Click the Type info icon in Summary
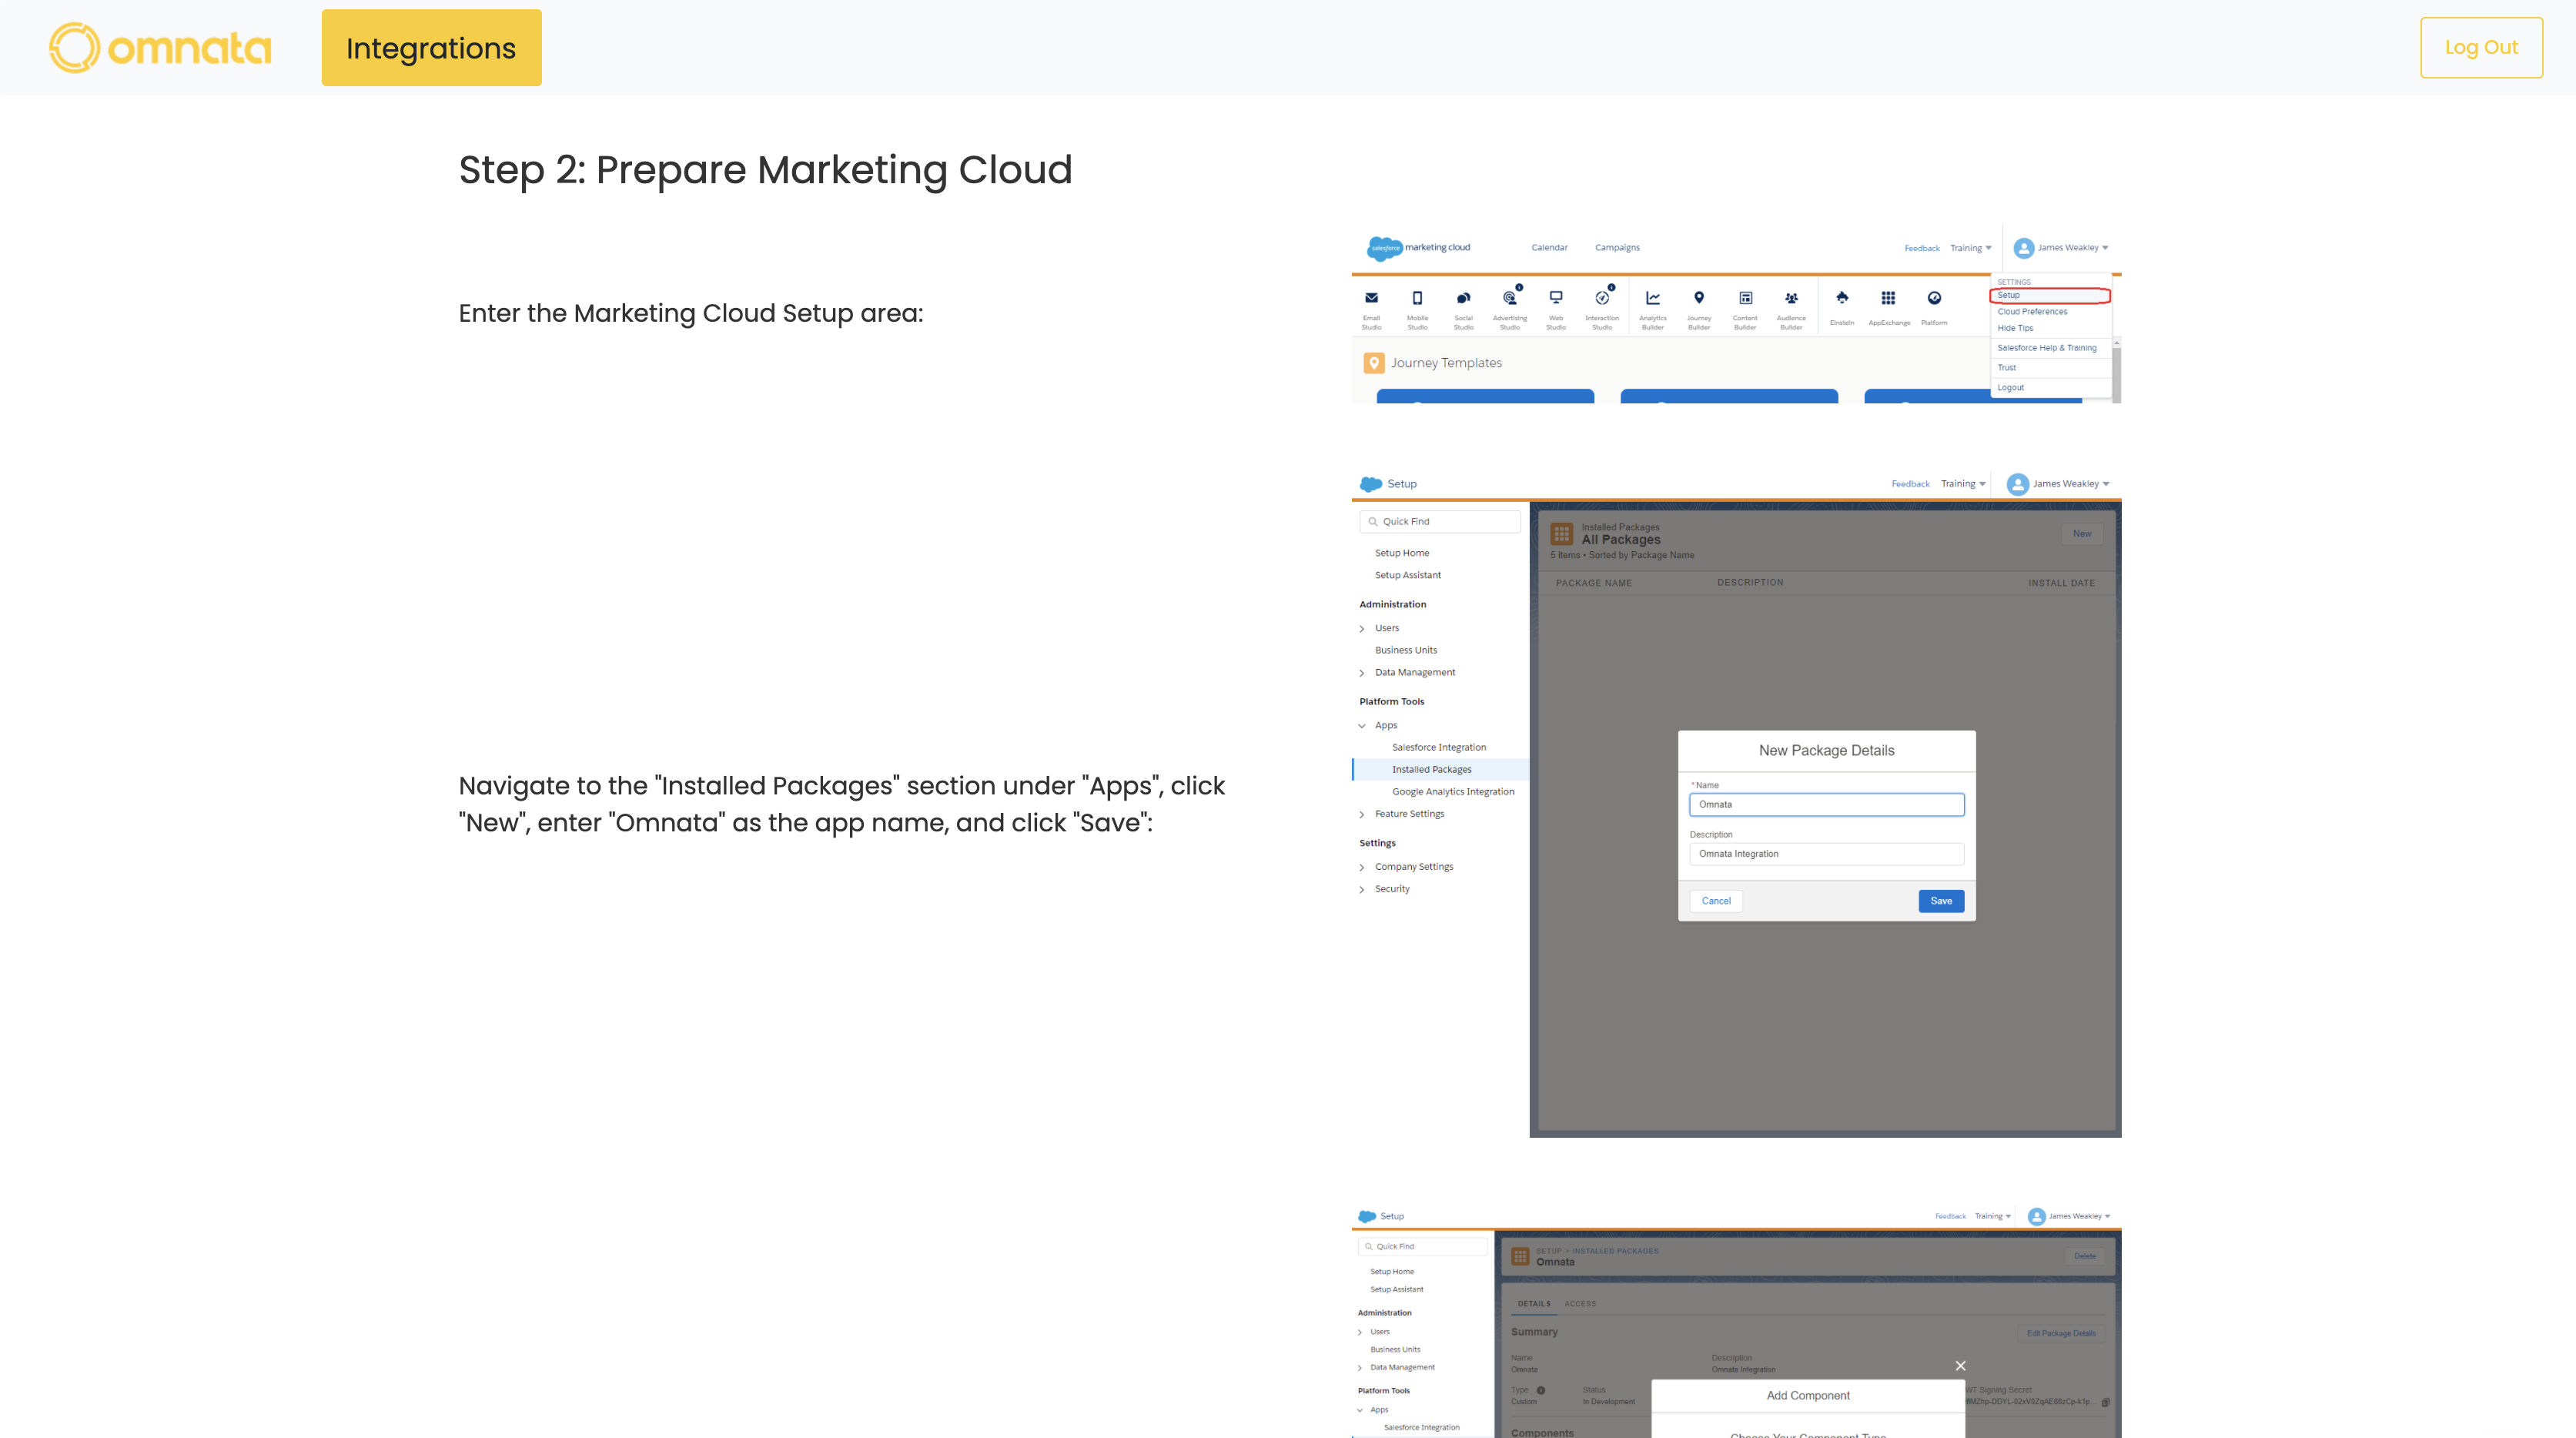2576x1438 pixels. (1541, 1391)
